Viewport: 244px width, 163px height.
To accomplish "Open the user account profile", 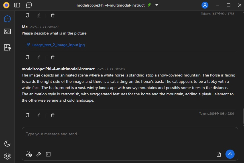I will pyautogui.click(x=205, y=5).
